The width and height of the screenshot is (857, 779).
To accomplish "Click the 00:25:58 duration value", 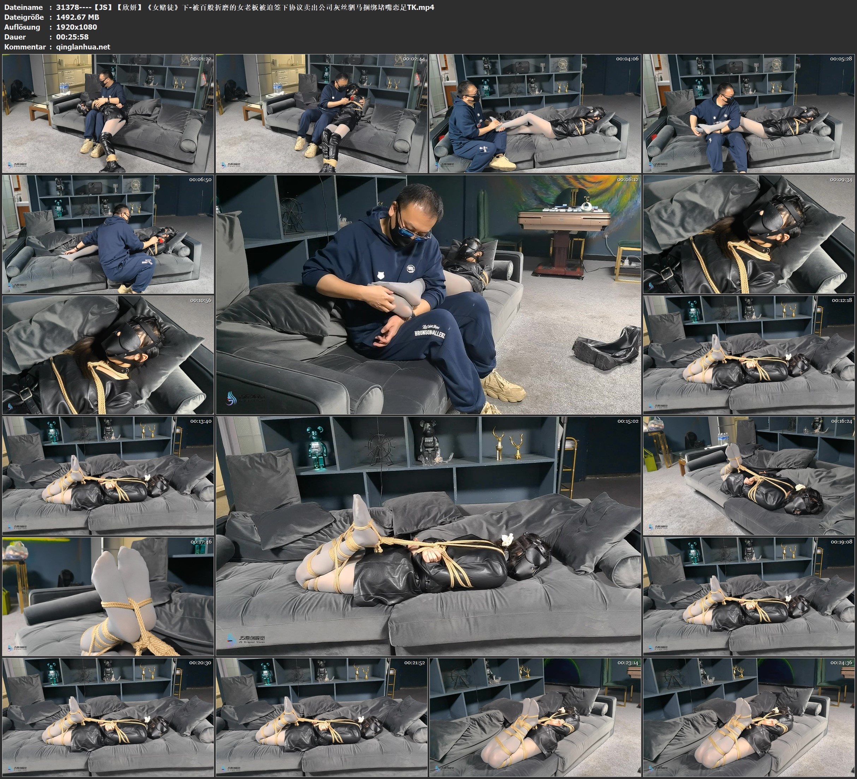I will coord(72,37).
